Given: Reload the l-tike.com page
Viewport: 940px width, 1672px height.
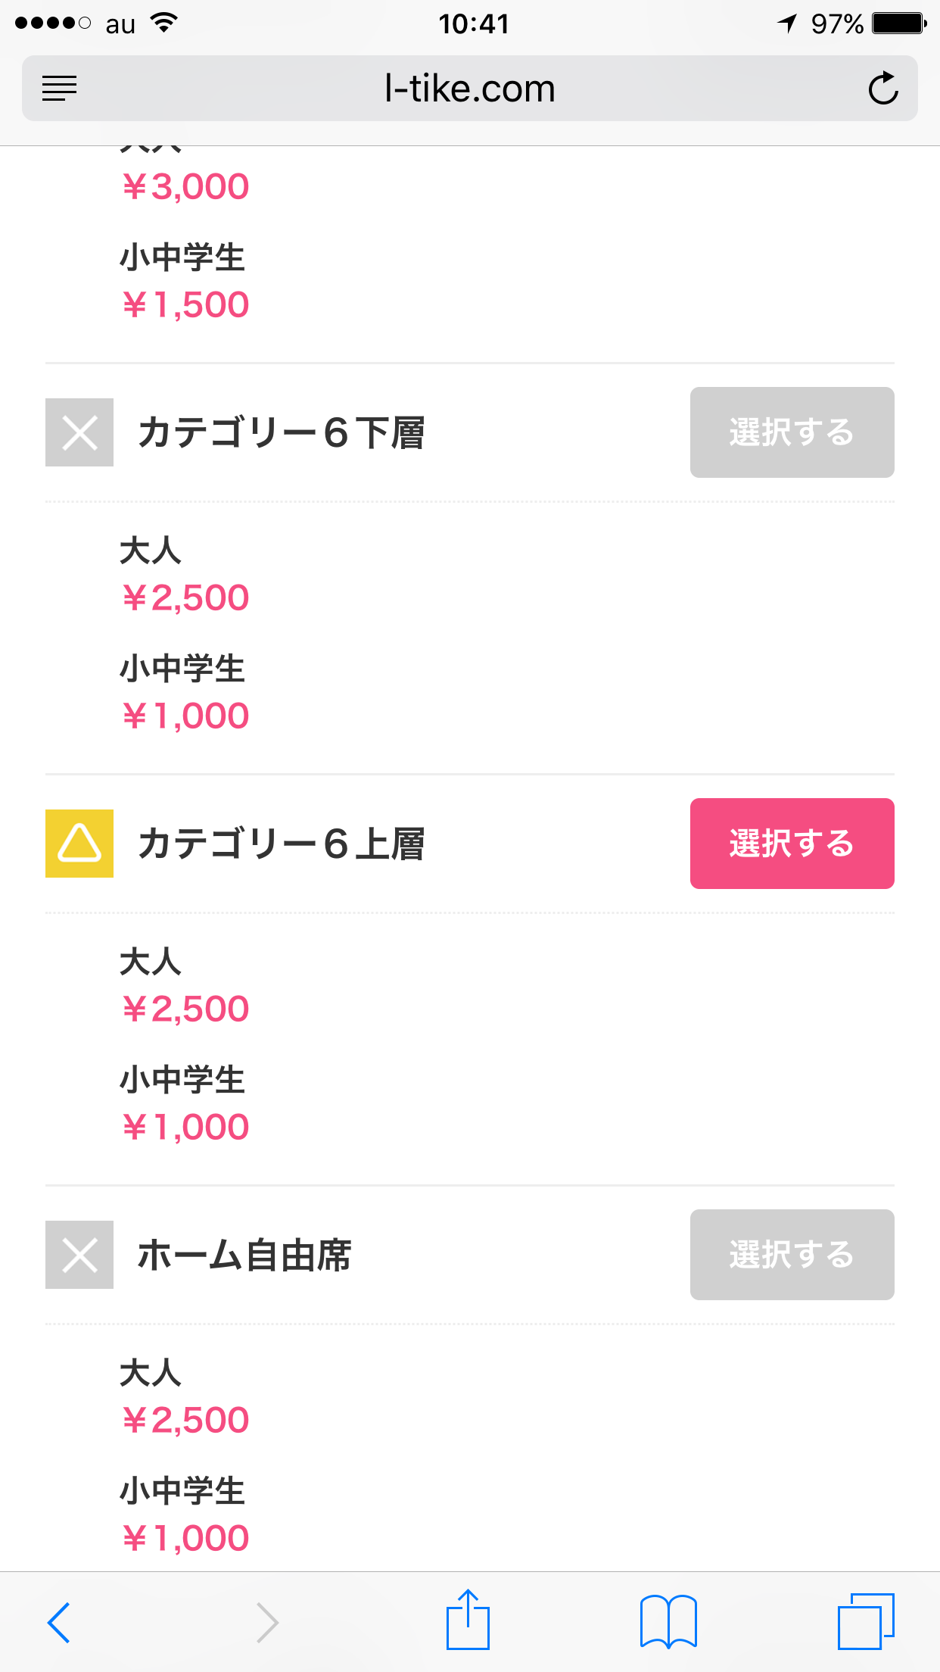Looking at the screenshot, I should point(882,89).
